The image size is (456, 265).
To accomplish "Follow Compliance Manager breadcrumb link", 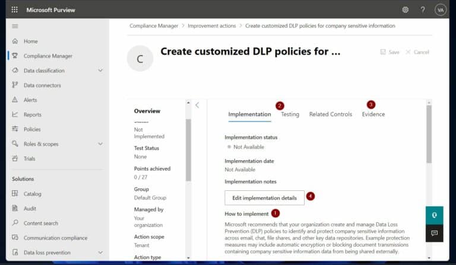I will point(154,26).
